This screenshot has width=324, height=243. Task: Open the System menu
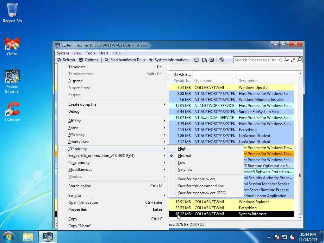[63, 53]
